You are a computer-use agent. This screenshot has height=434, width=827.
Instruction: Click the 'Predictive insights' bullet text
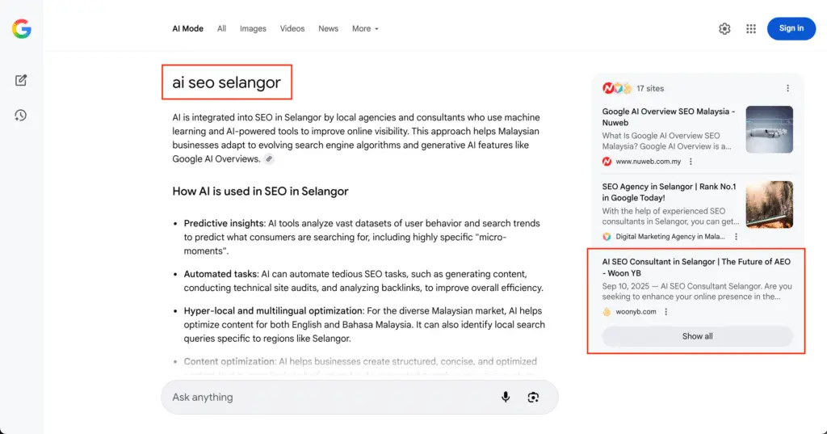pyautogui.click(x=224, y=223)
